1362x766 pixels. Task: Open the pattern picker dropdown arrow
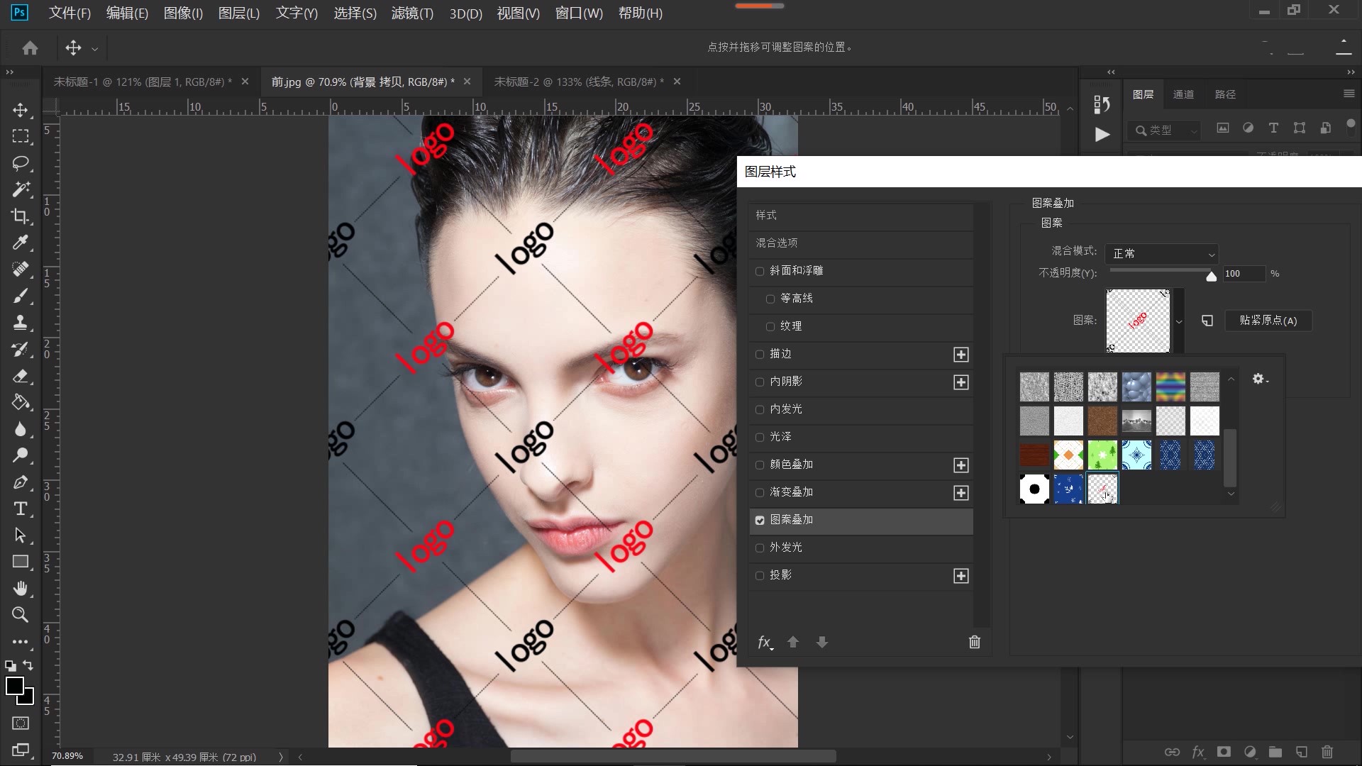click(x=1180, y=321)
